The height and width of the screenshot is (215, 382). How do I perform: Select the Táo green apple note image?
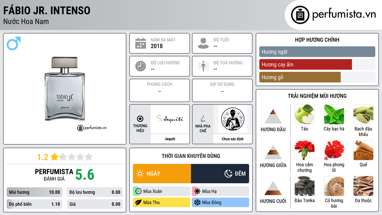click(304, 114)
